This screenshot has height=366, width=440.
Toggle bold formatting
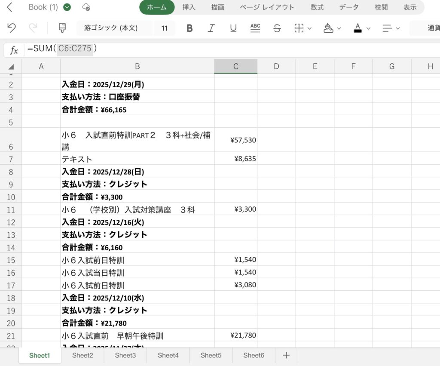click(x=189, y=28)
